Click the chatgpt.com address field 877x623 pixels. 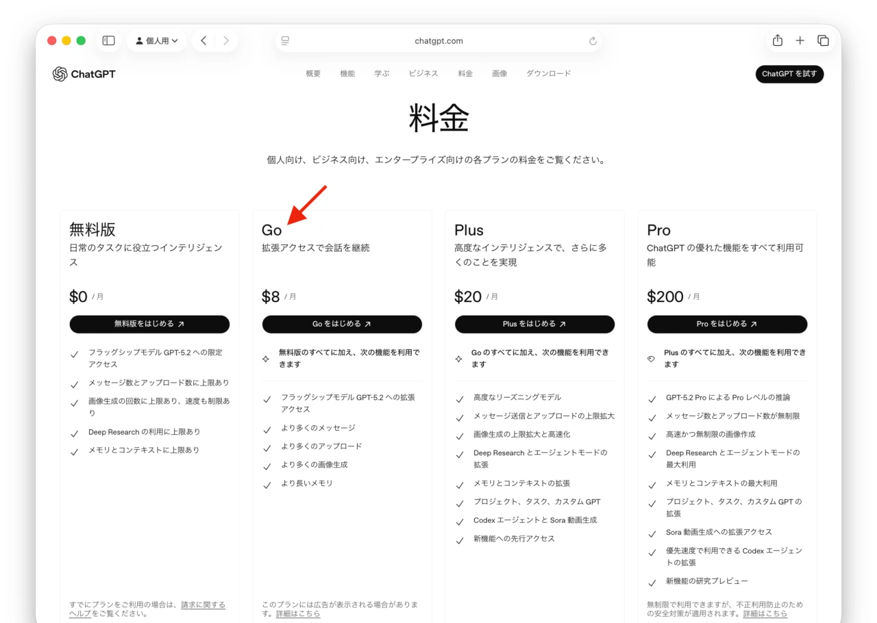(x=438, y=41)
